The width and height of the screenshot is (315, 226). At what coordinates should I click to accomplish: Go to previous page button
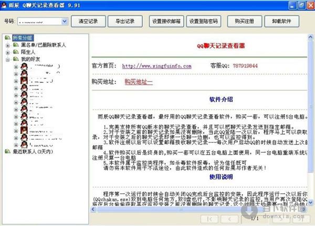coord(229,219)
